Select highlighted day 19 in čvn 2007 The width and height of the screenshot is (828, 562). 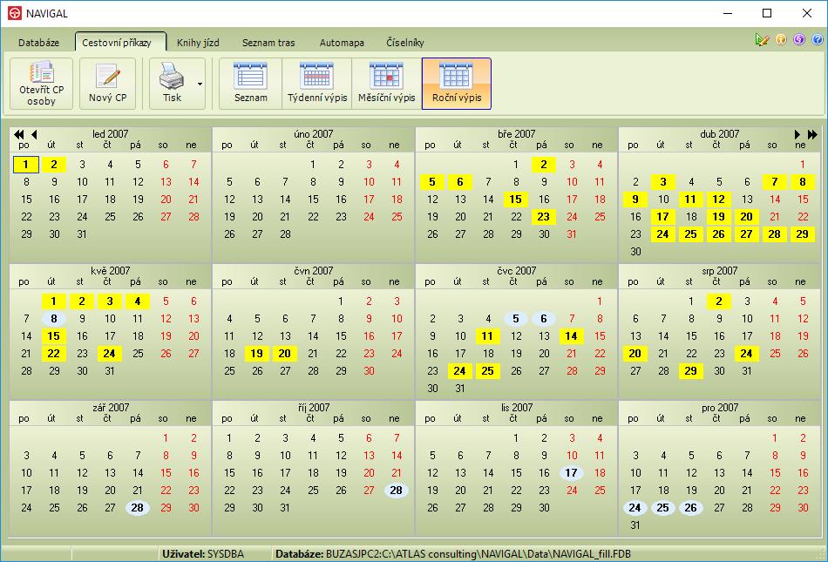tap(257, 354)
